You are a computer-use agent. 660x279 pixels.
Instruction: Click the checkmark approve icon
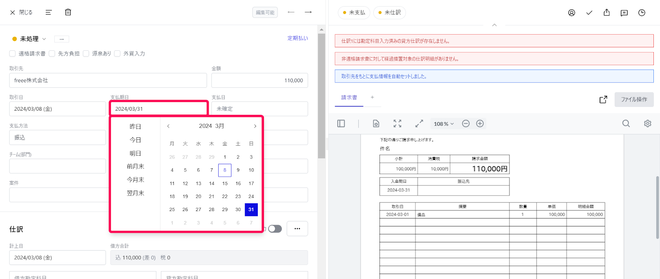tap(589, 13)
